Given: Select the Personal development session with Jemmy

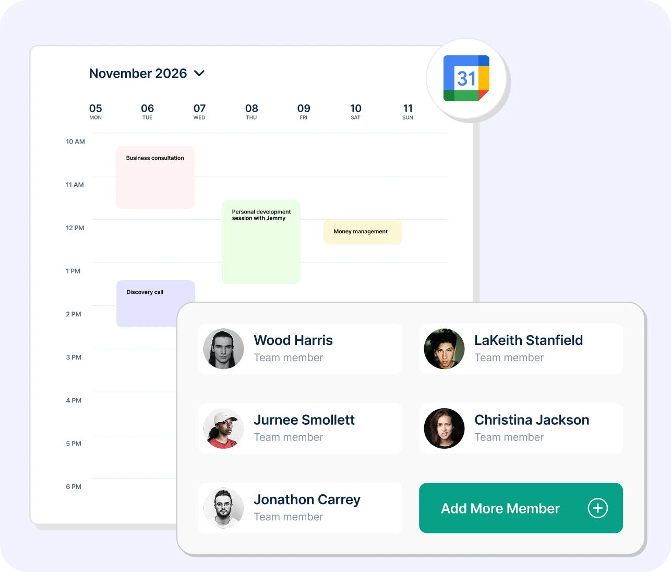Looking at the screenshot, I should coord(261,242).
